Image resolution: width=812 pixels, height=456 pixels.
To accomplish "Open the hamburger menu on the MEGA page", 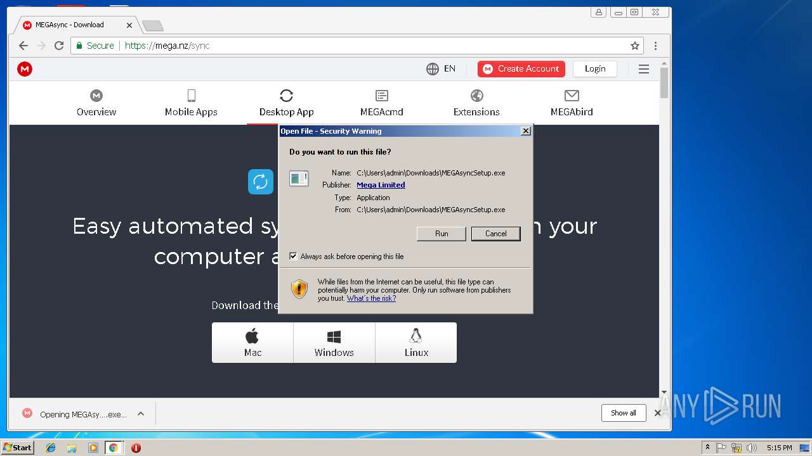I will [644, 69].
